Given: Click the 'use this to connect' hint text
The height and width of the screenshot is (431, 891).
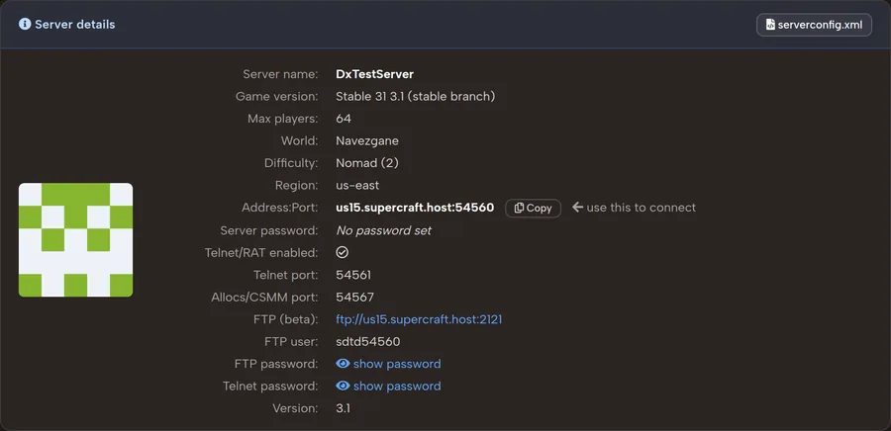Looking at the screenshot, I should 641,208.
